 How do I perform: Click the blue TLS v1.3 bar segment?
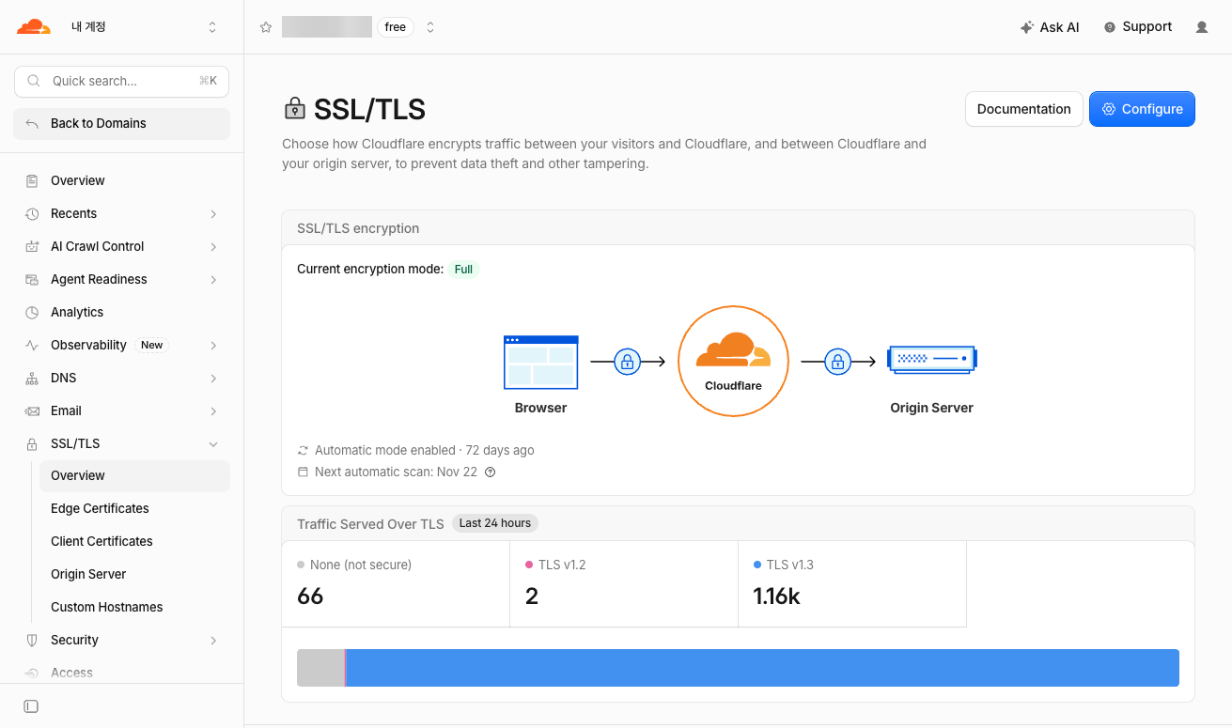762,668
